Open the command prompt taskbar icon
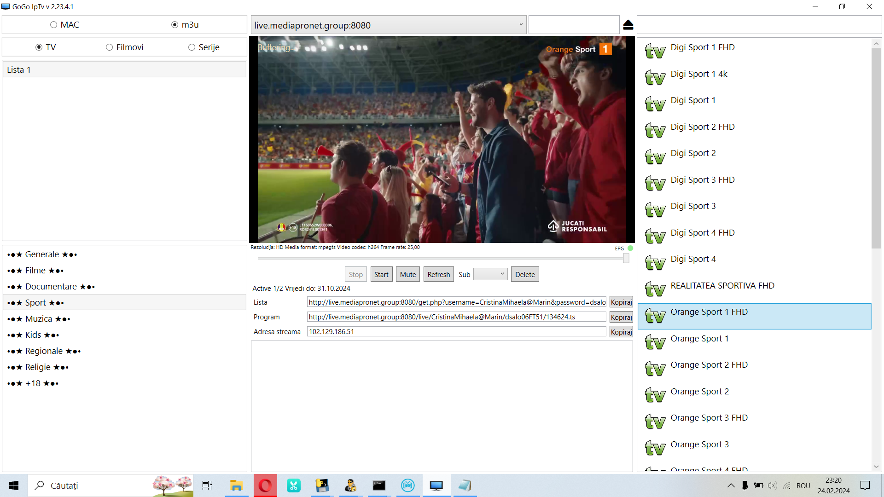 coord(379,485)
